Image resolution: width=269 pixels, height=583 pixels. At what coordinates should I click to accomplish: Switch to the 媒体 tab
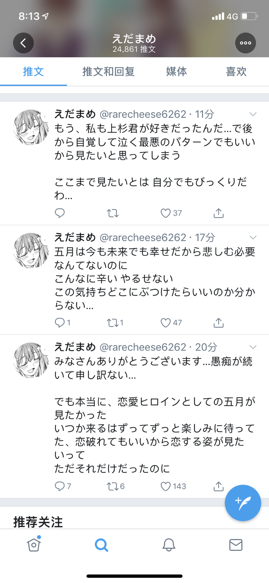point(177,71)
